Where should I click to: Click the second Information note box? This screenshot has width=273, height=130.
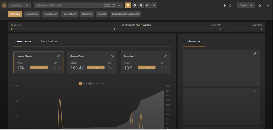point(221,106)
